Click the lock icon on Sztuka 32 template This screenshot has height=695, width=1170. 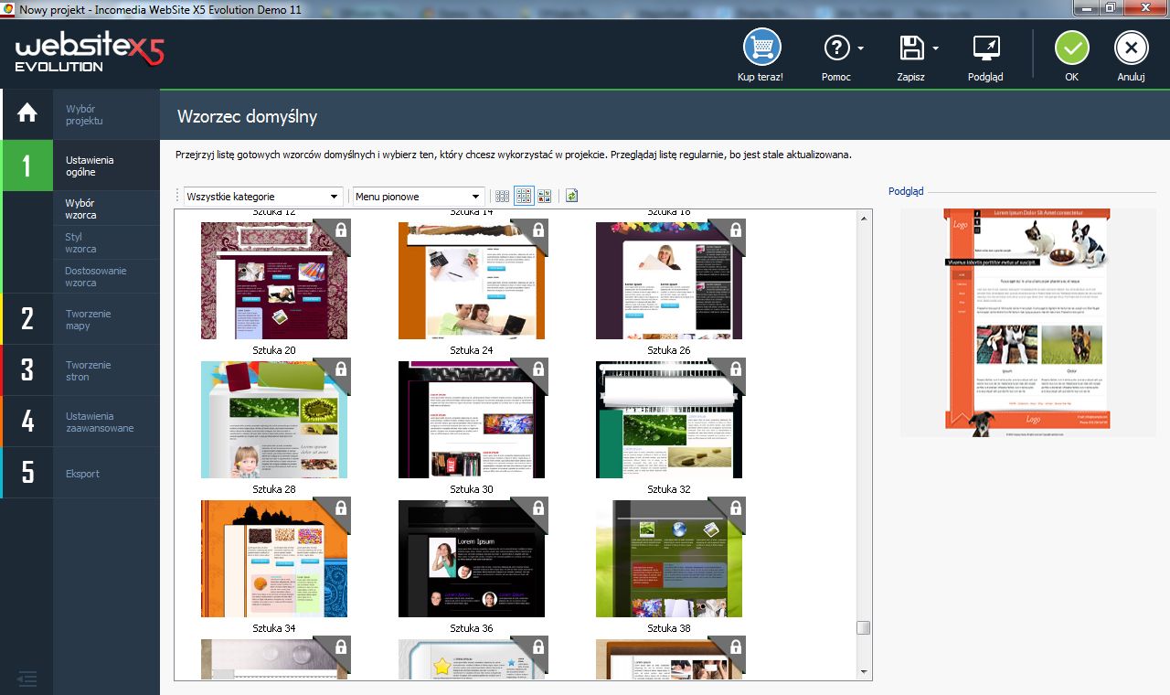click(735, 508)
